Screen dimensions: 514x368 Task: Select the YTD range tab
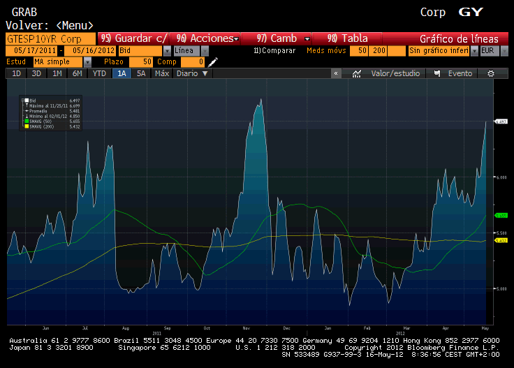(x=99, y=73)
